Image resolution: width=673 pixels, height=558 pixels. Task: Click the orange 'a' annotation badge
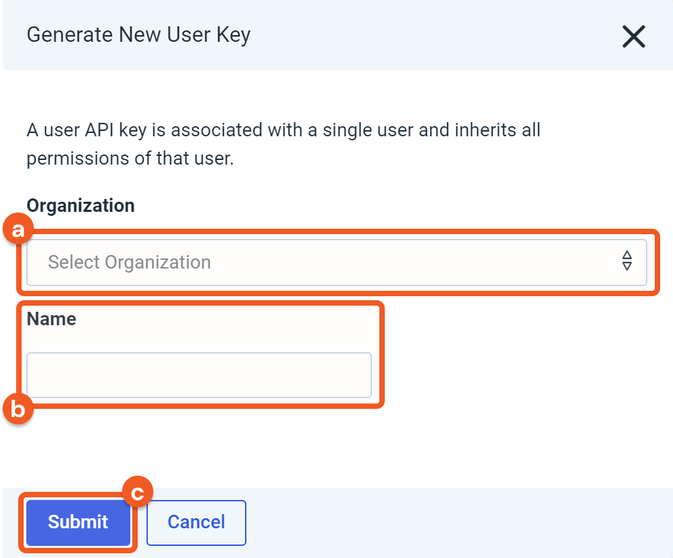coord(18,231)
